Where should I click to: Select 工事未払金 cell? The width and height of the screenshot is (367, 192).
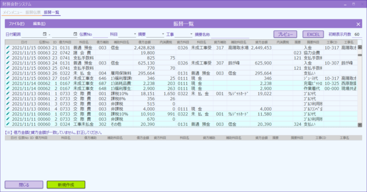click(83, 124)
